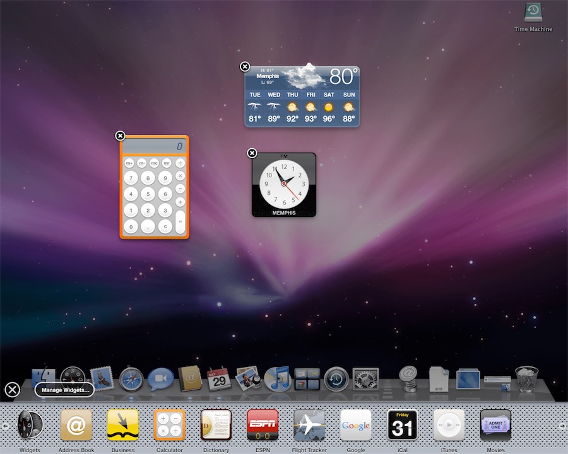Open iPhoto from the Dock
The image size is (568, 454).
(x=248, y=378)
